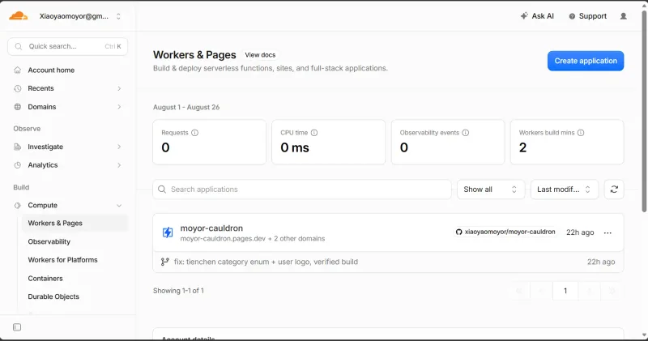Show info for Workers build mins
648x341 pixels.
pos(581,133)
